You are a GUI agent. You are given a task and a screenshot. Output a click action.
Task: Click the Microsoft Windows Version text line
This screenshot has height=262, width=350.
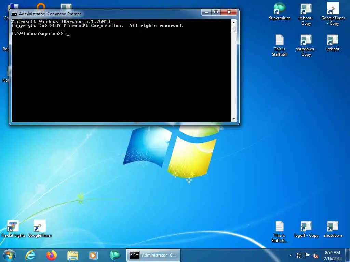pos(61,21)
